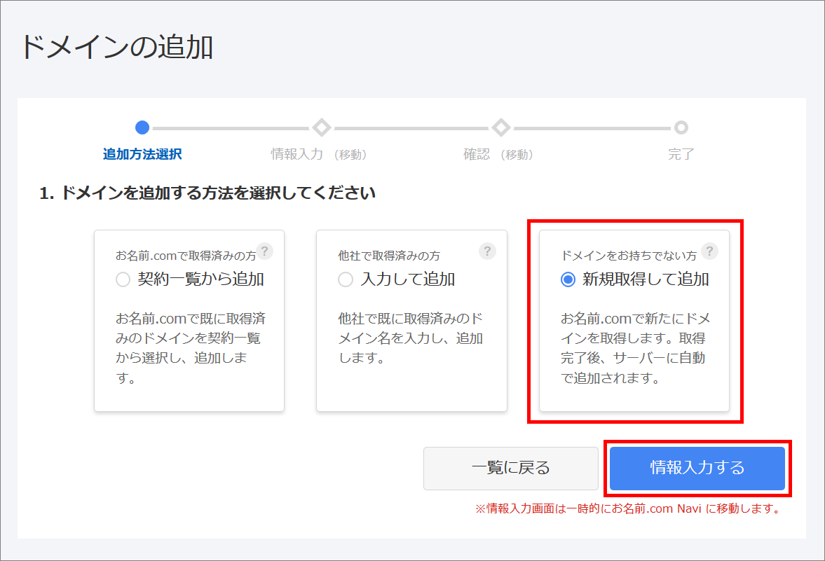This screenshot has width=825, height=561.
Task: Click the heading ドメインの追加
Action: point(116,48)
